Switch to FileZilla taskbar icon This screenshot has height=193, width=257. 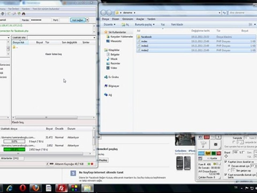(61, 188)
